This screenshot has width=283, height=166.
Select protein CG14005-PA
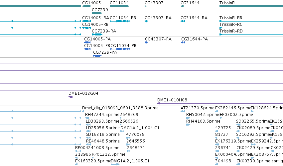pyautogui.click(x=97, y=39)
